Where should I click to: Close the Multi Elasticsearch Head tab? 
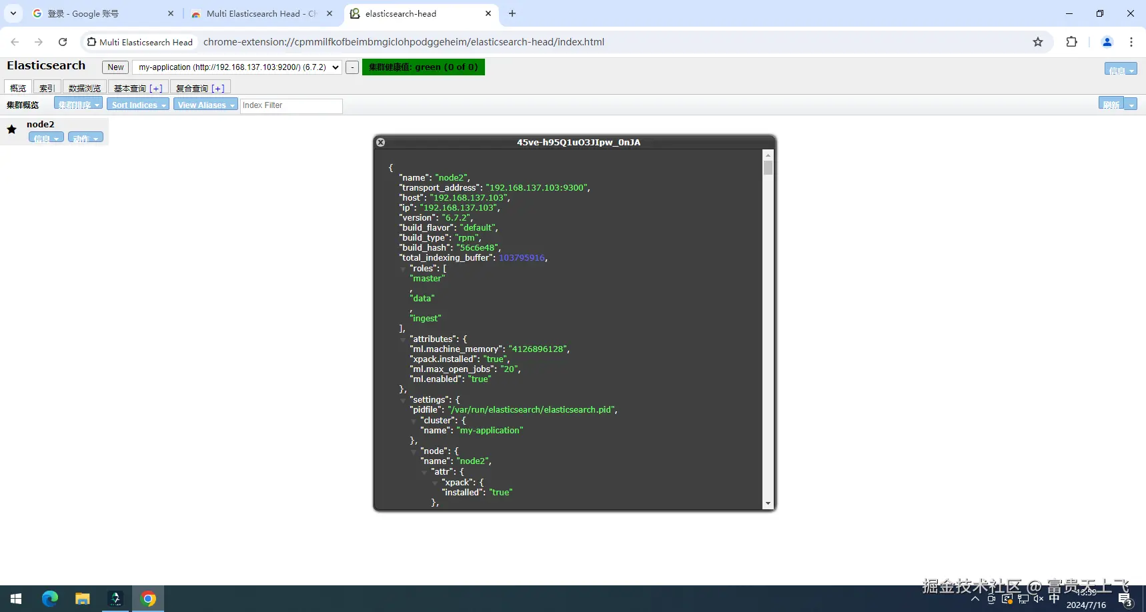coord(330,13)
